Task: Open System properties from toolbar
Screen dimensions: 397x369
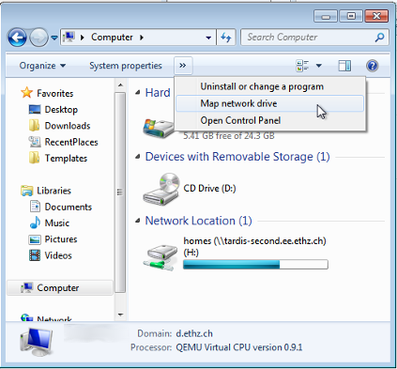Action: point(126,66)
